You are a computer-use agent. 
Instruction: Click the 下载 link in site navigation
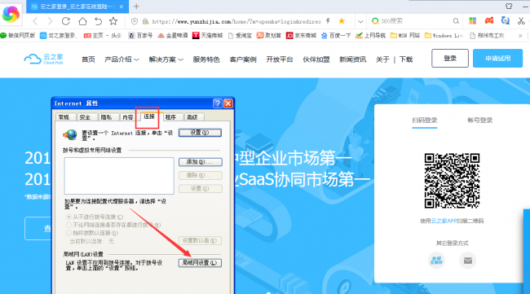[406, 59]
